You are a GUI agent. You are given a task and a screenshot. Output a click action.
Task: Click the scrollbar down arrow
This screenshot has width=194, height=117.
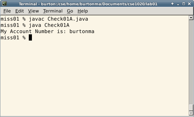[x=191, y=113]
